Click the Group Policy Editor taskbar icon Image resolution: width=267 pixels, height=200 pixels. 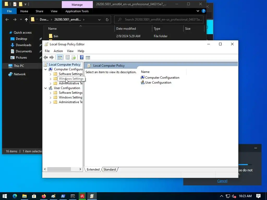92,196
